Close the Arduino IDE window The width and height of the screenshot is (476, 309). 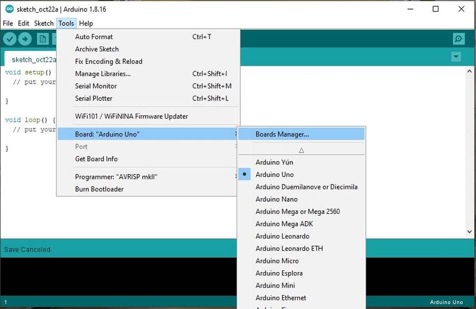click(461, 9)
